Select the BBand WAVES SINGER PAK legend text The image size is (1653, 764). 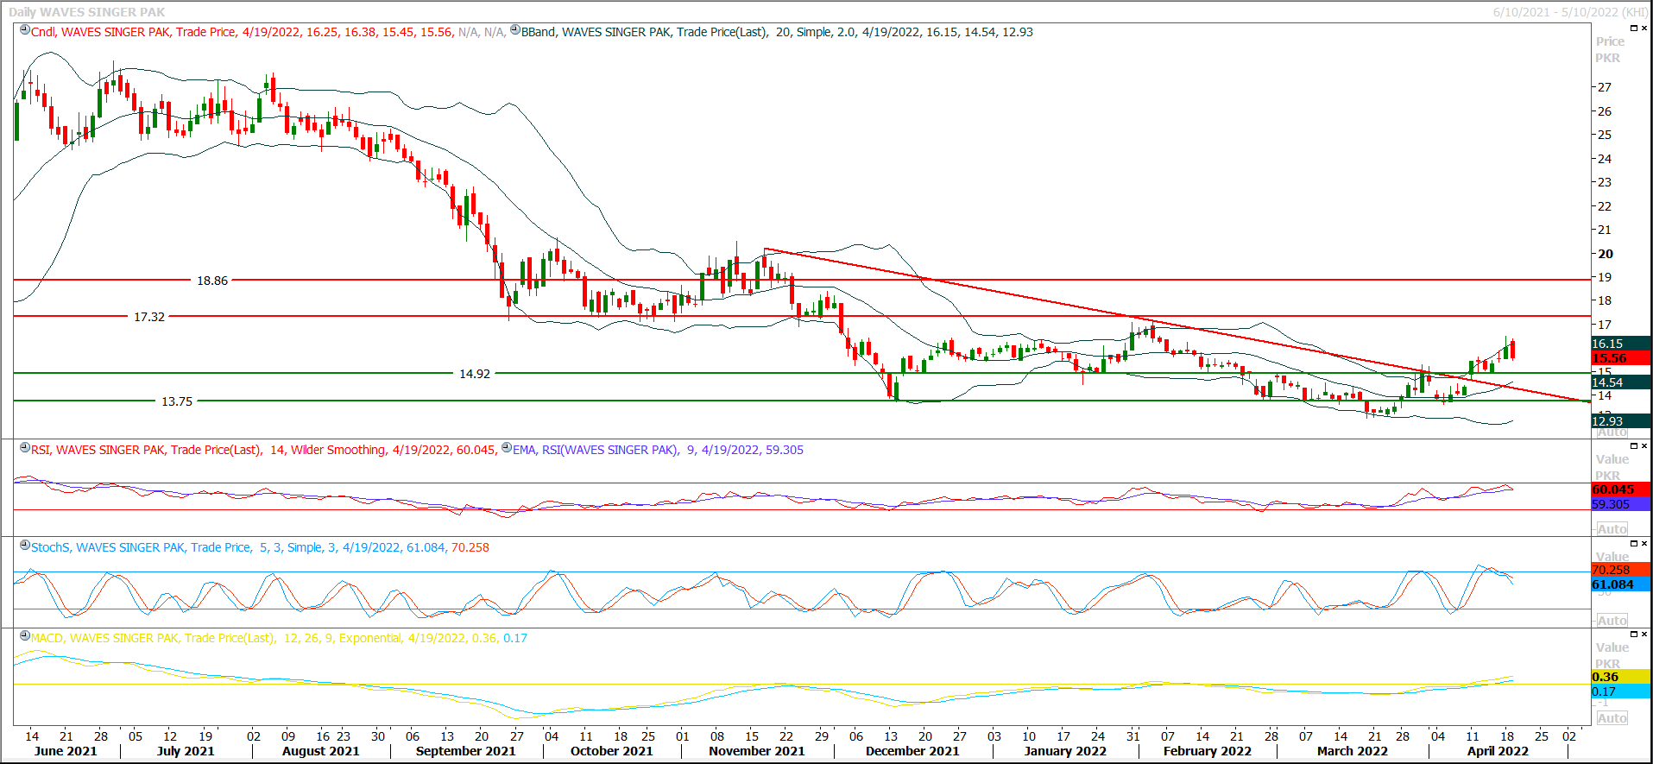pyautogui.click(x=777, y=32)
